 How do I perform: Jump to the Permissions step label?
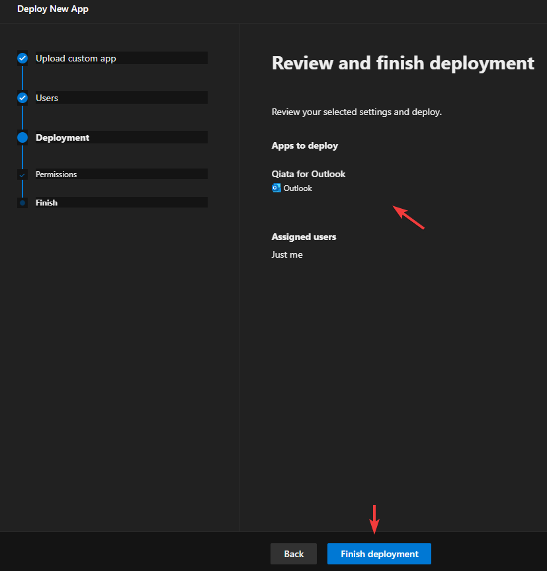click(x=56, y=174)
